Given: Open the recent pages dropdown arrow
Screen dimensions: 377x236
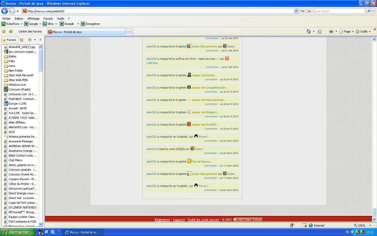Looking at the screenshot, I should pos(18,11).
